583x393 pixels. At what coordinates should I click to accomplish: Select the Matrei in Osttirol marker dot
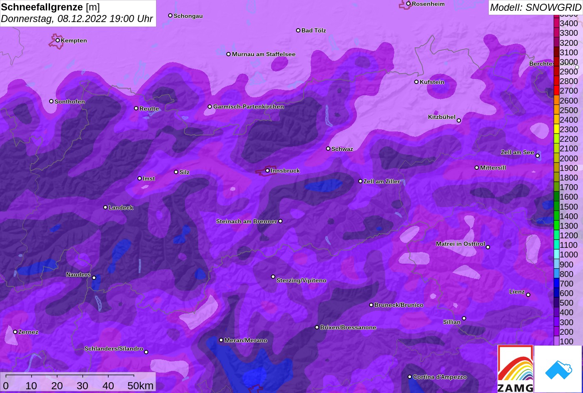(x=488, y=247)
